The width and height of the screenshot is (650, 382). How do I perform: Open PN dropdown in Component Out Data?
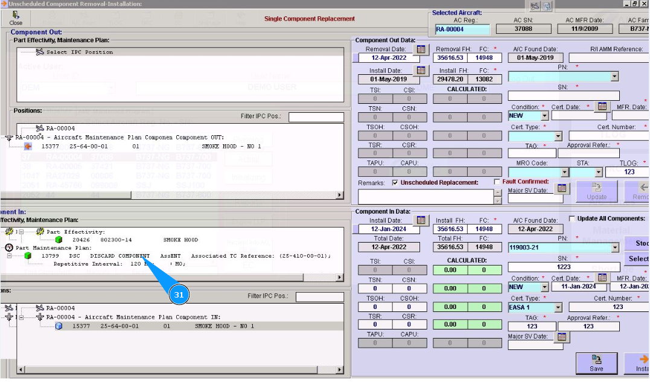tap(614, 77)
